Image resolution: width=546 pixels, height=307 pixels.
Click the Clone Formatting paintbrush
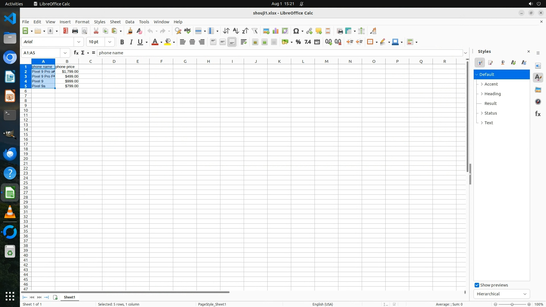(130, 31)
